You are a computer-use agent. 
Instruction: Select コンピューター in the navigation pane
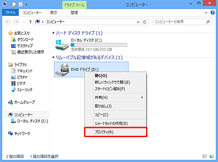[x=26, y=115]
